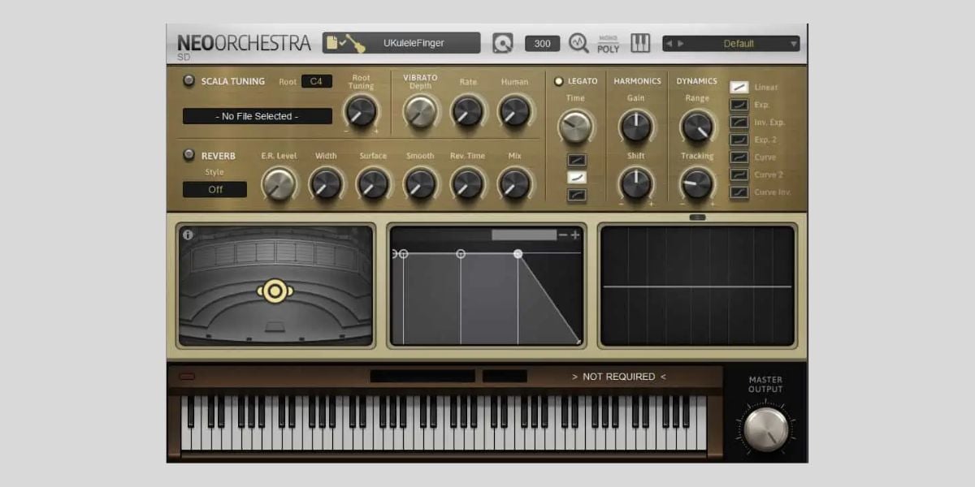
Task: Go to previous preset with left arrow
Action: [x=669, y=44]
